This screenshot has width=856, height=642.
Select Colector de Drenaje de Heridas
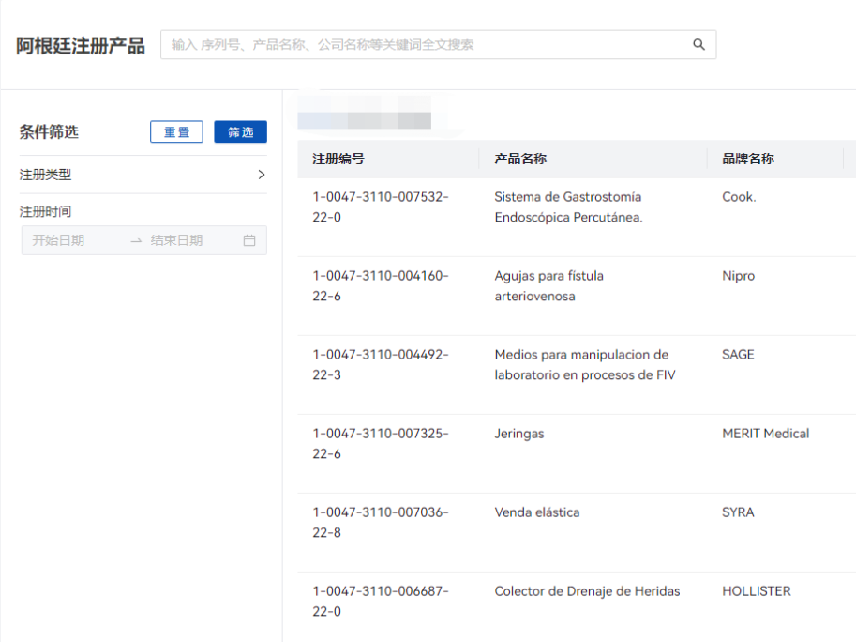coord(587,591)
